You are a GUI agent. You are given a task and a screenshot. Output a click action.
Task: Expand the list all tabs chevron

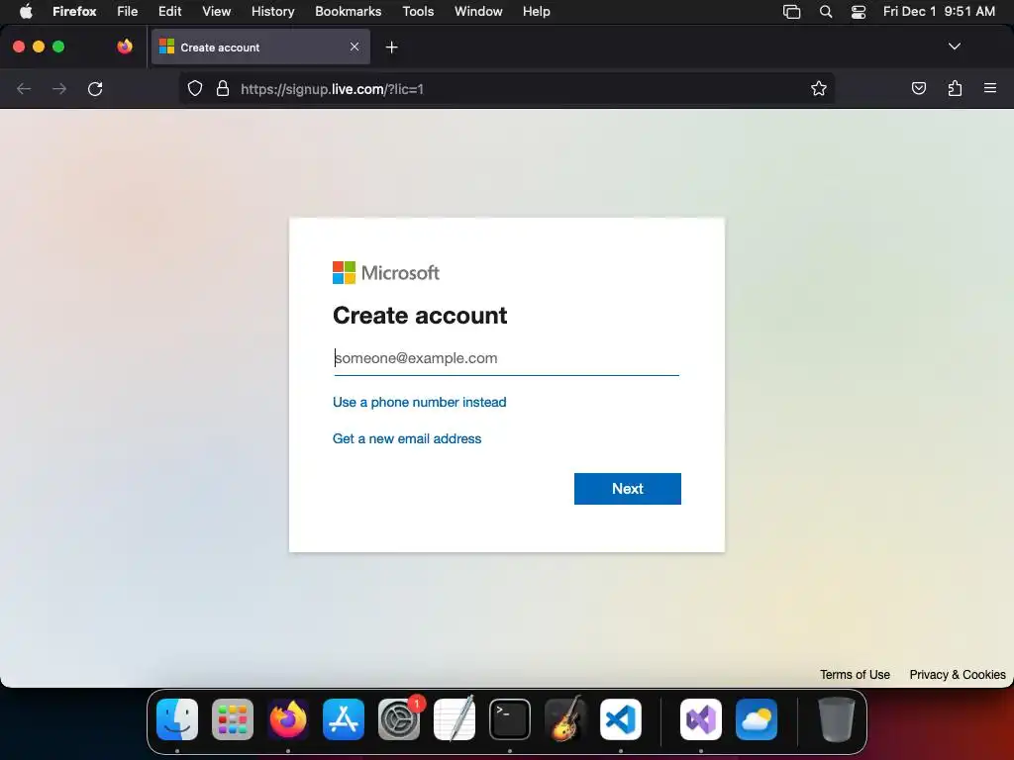click(x=954, y=47)
